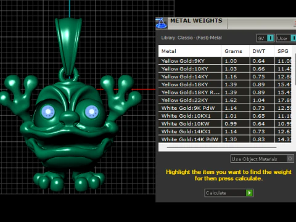Click the vertical scrollbar of metals table
Screen dimensions: 296x222
coord(295,69)
